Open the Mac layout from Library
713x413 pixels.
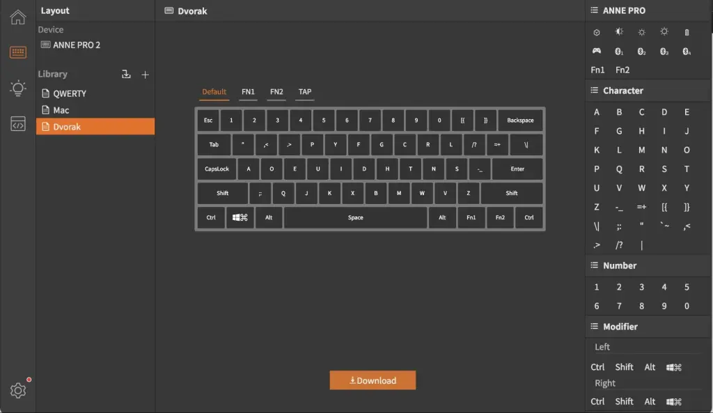95,110
